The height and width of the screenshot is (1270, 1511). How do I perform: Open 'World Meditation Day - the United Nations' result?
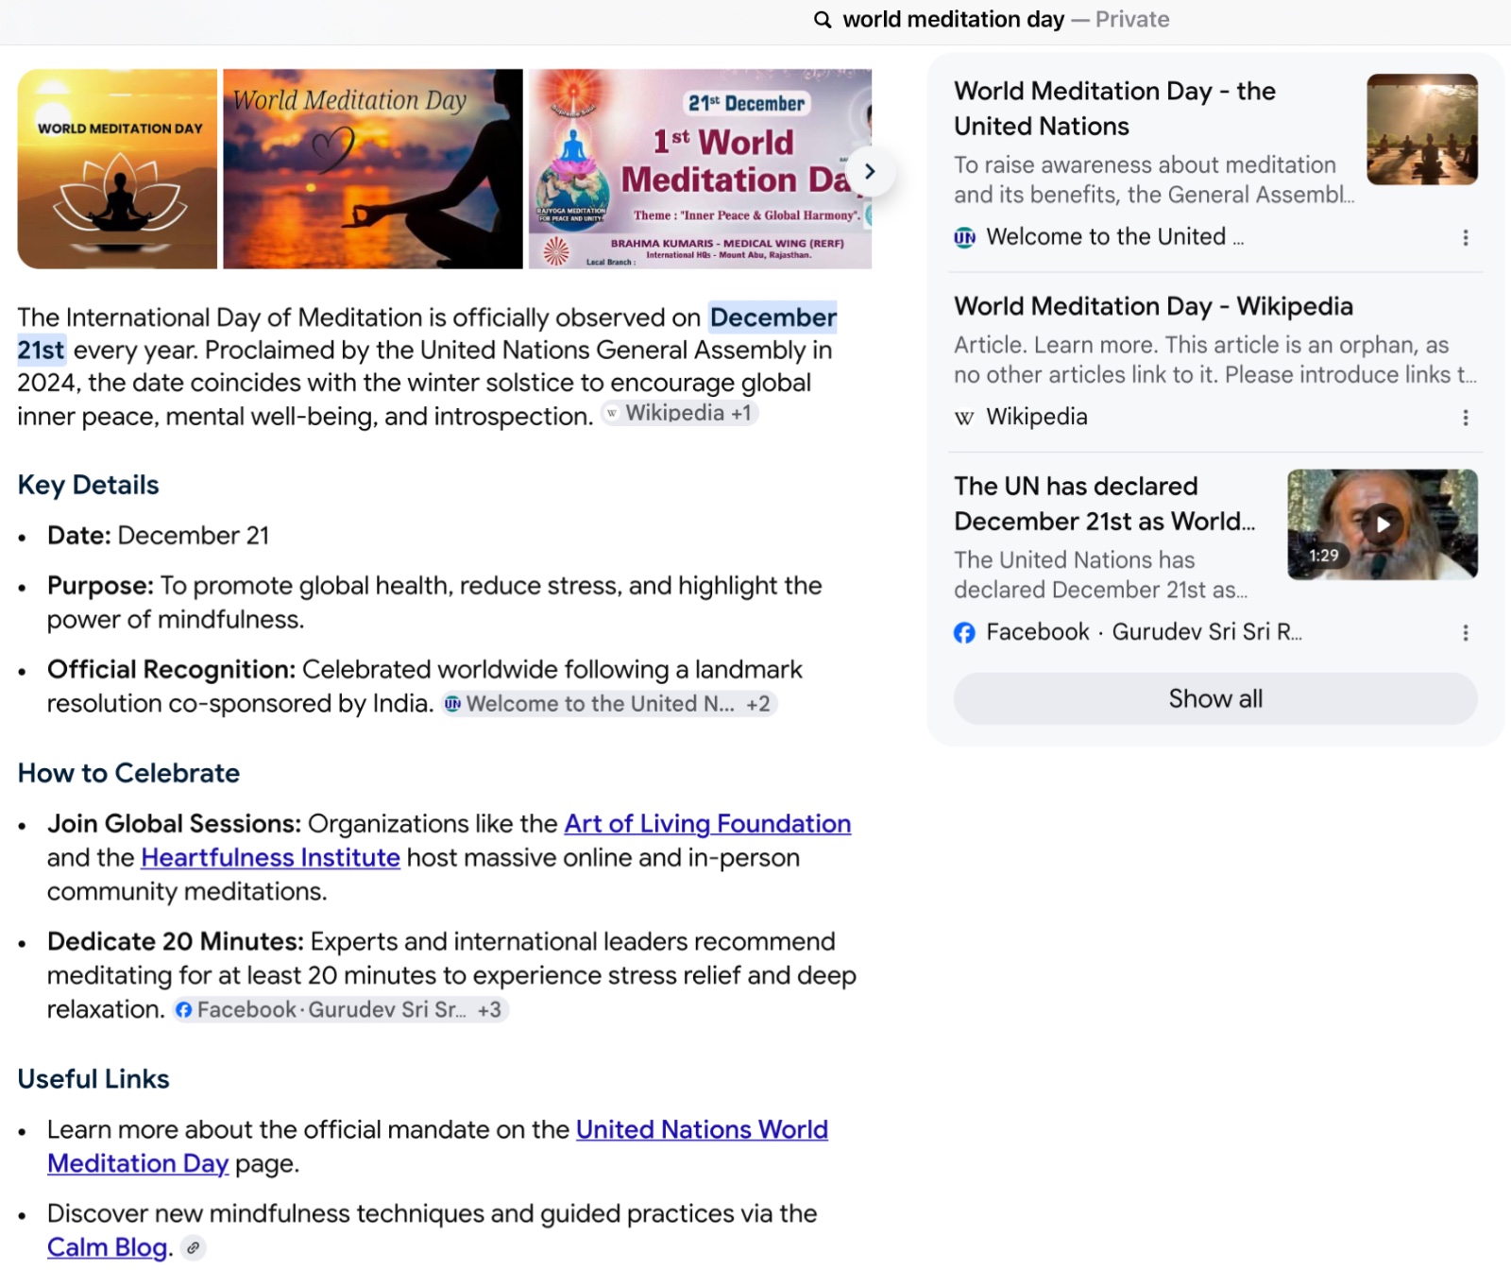click(1114, 109)
